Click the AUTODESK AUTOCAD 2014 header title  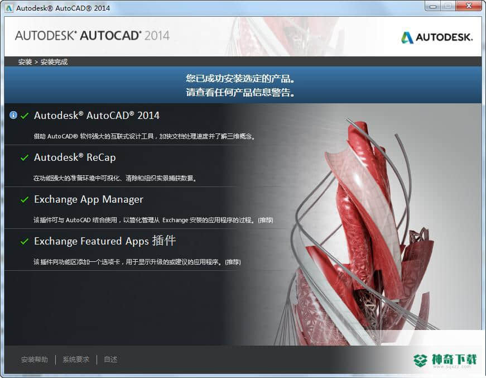[92, 36]
